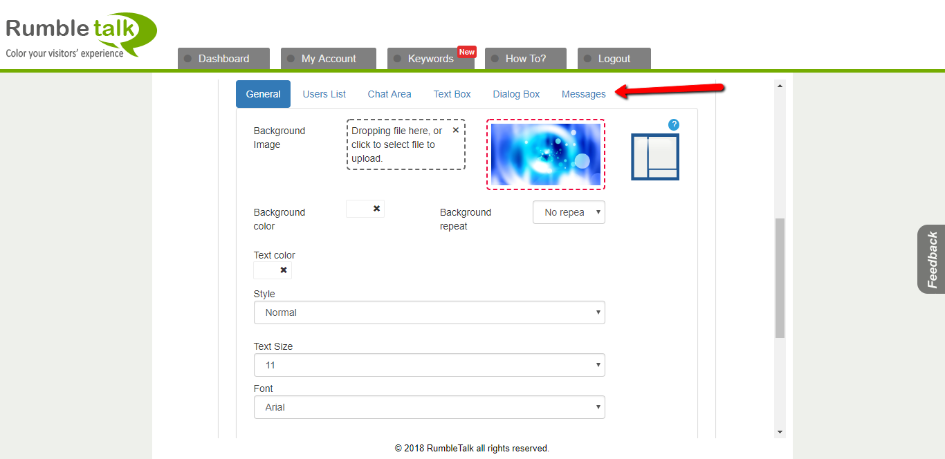The width and height of the screenshot is (945, 459).
Task: Open the Users List tab
Action: (x=324, y=94)
